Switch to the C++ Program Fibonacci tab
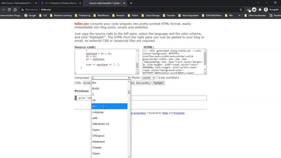Image resolution: width=281 pixels, height=158 pixels. (x=61, y=3)
